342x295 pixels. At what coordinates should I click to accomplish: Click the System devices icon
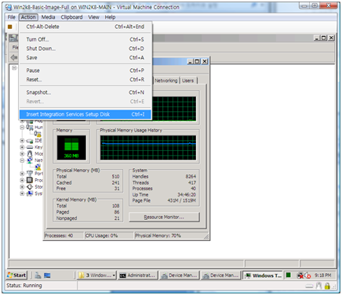click(x=30, y=193)
